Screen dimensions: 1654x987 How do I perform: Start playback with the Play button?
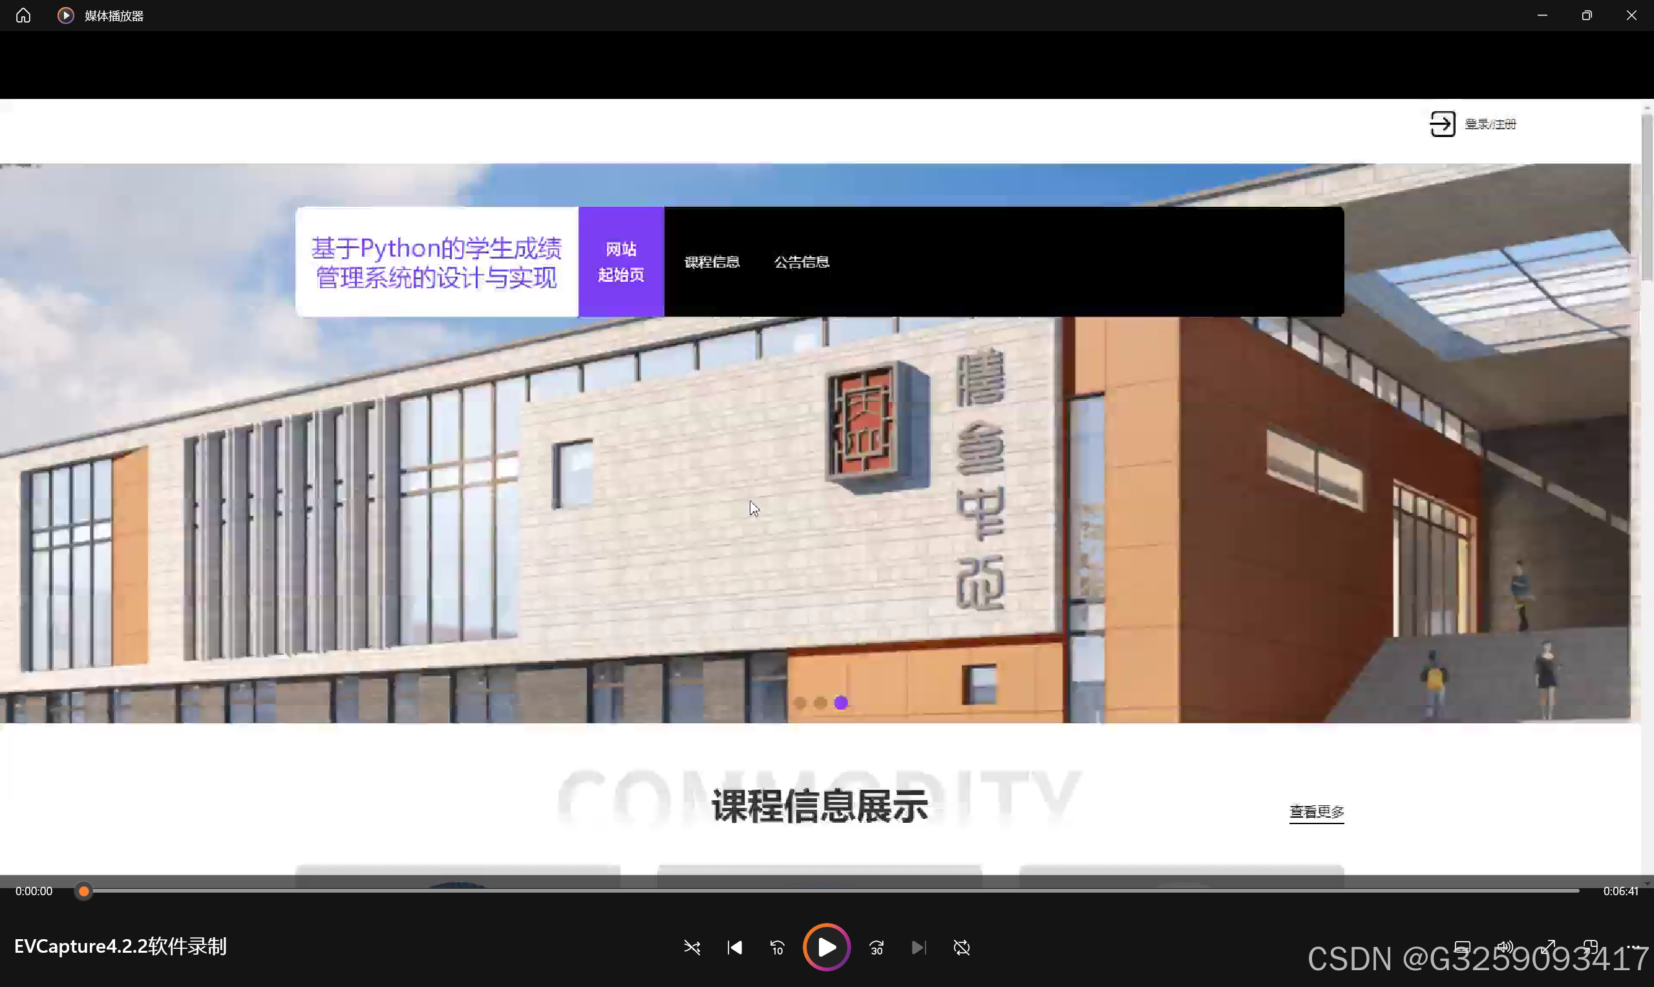tap(827, 947)
